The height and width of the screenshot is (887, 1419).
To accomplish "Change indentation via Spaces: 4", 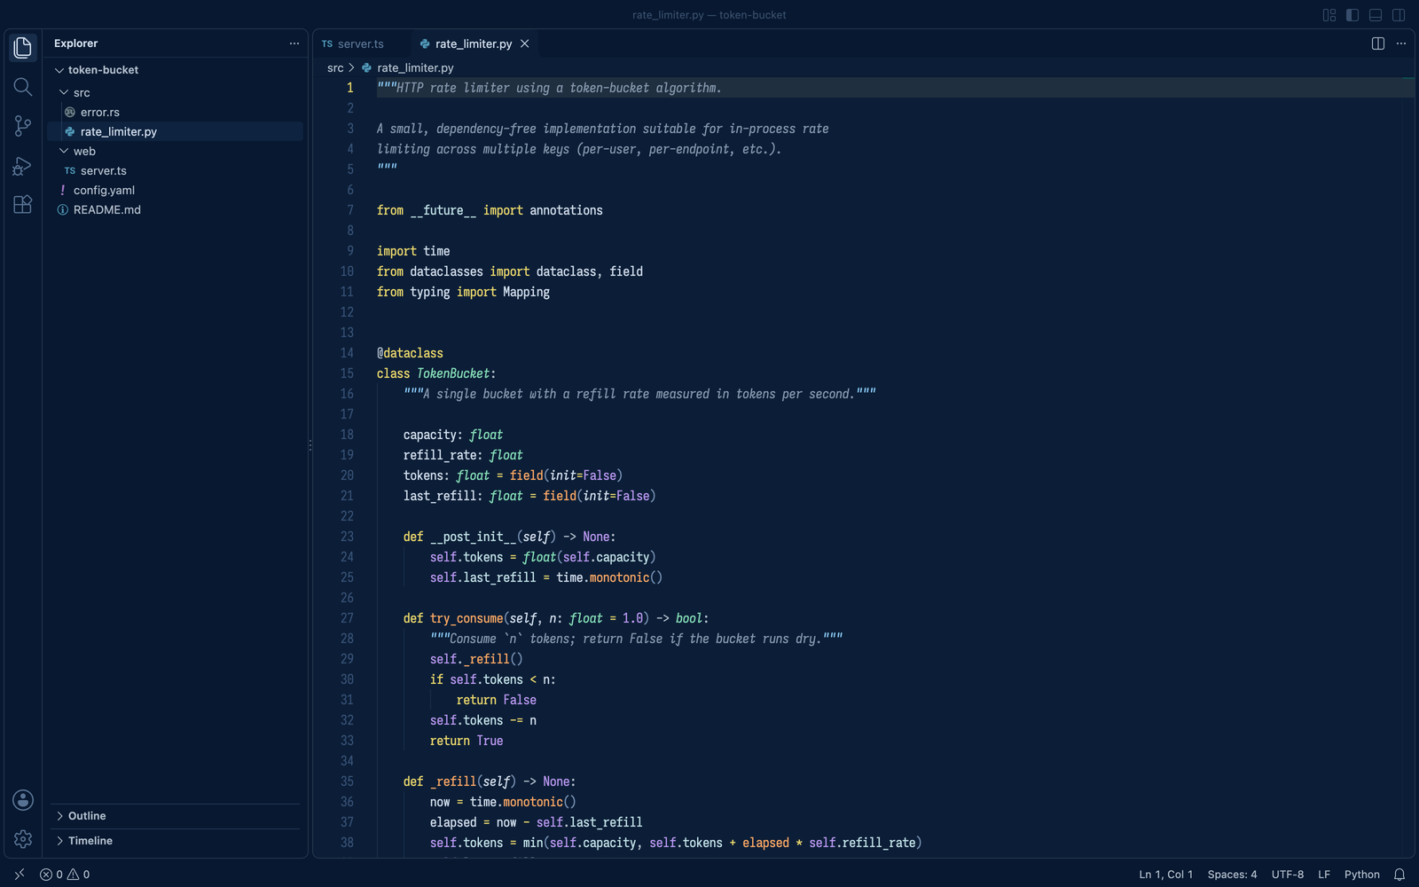I will coord(1232,875).
